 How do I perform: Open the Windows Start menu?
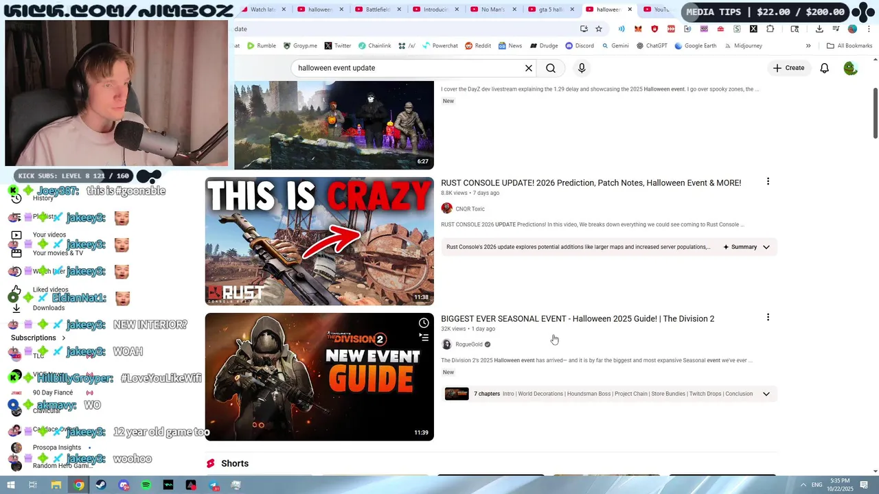click(10, 485)
